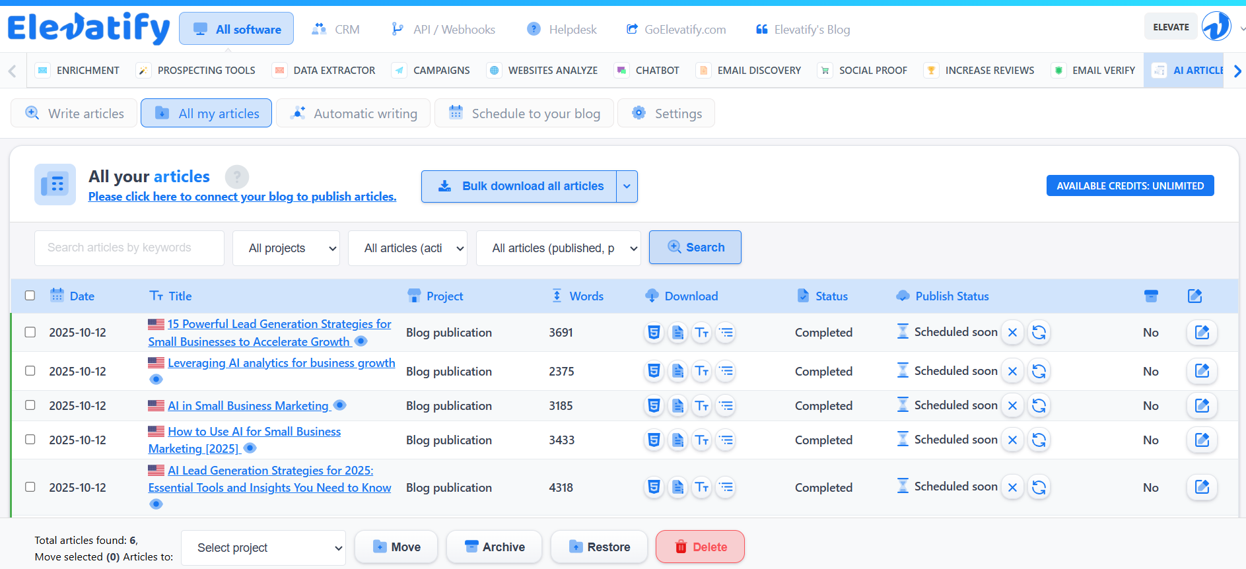This screenshot has height=569, width=1246.
Task: Select checkbox for 'AI in Small Business Marketing' row
Action: pos(30,405)
